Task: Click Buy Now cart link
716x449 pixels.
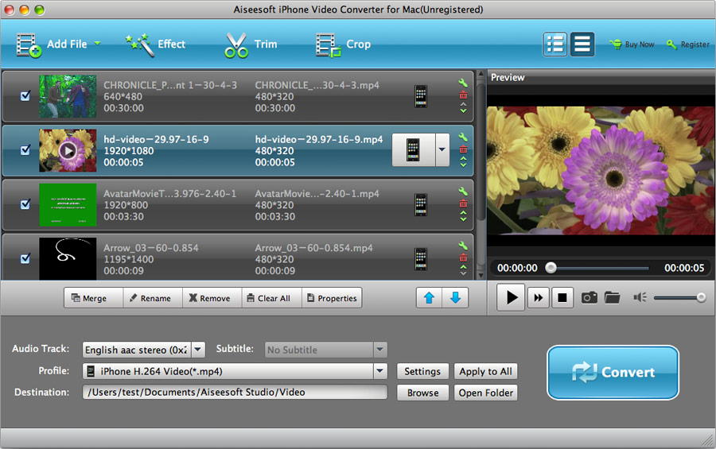Action: 632,45
